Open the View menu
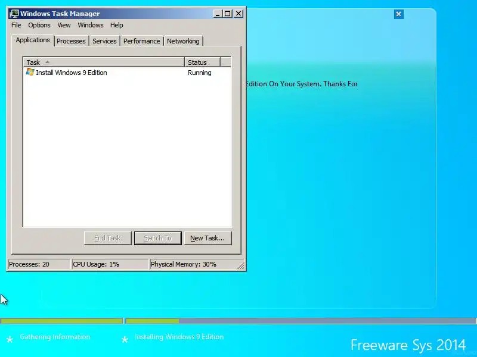 (64, 25)
